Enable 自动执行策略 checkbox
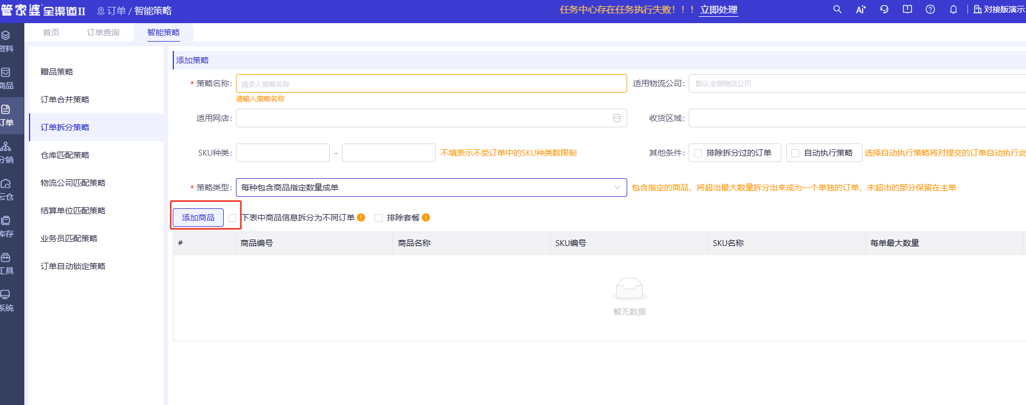 [x=795, y=153]
